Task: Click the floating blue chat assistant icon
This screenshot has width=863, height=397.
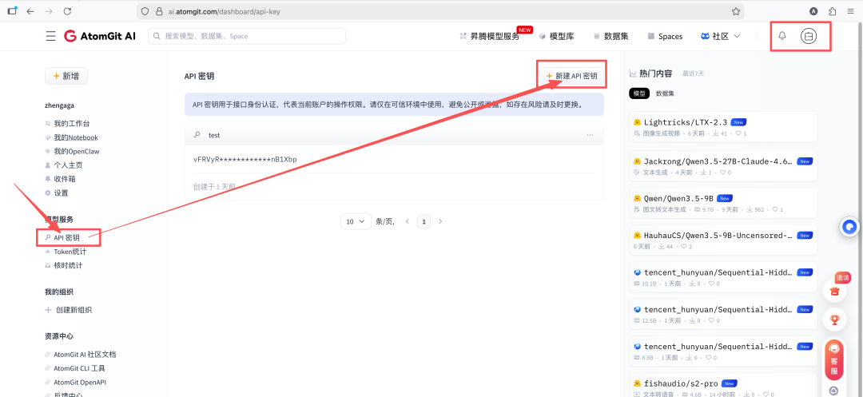Action: pos(850,226)
